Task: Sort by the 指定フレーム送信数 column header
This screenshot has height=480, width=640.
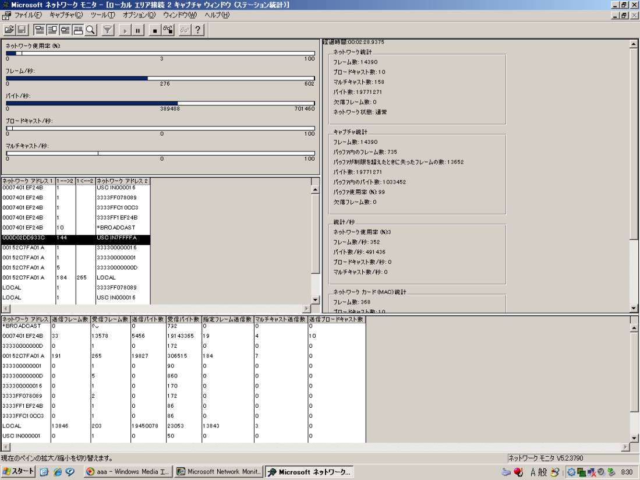Action: pyautogui.click(x=228, y=319)
